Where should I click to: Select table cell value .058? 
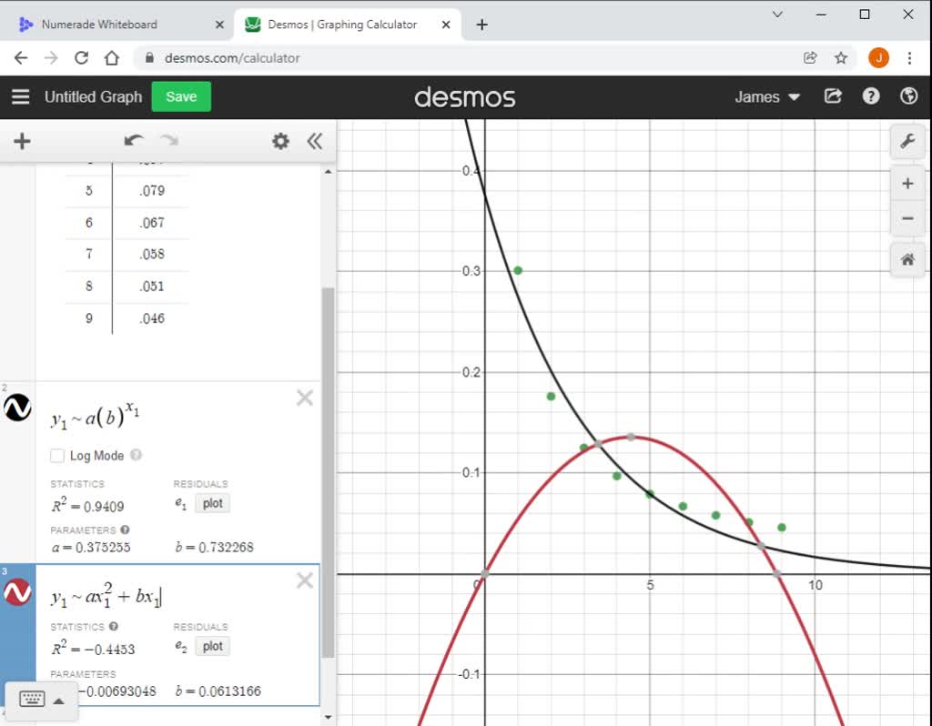tap(152, 254)
